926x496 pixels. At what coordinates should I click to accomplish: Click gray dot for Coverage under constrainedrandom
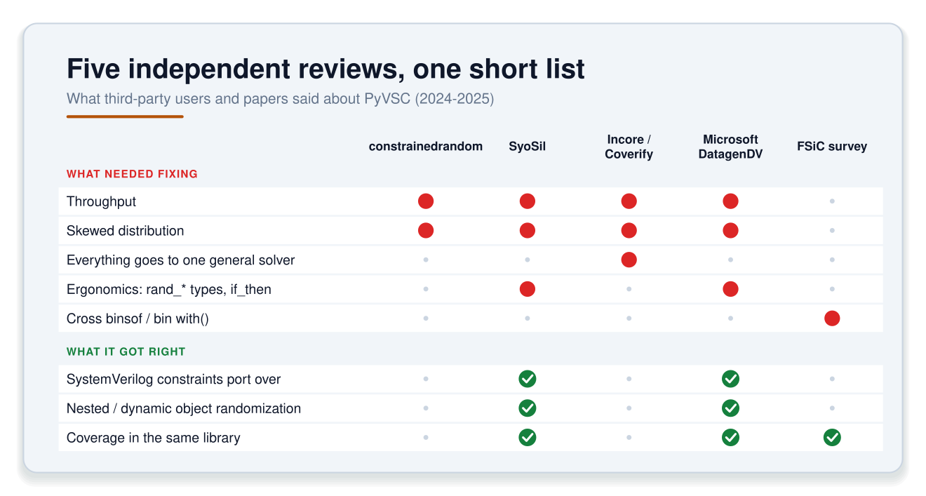coord(426,438)
